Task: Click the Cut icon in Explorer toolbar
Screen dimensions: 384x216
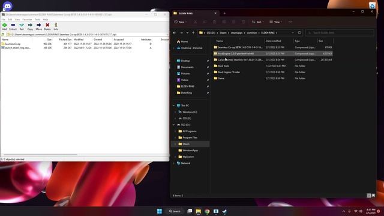Action: pyautogui.click(x=195, y=22)
